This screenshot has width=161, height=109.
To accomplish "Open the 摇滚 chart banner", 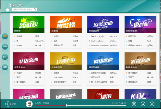I will (103, 94).
